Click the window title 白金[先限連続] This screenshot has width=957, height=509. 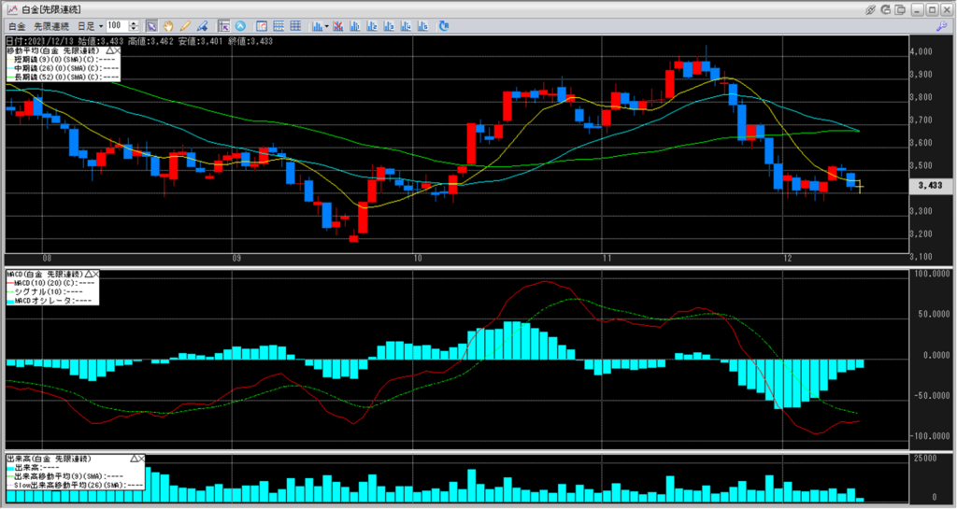51,9
